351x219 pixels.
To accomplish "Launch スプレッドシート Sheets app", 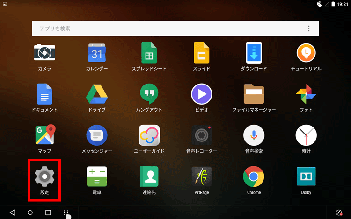I will [149, 53].
